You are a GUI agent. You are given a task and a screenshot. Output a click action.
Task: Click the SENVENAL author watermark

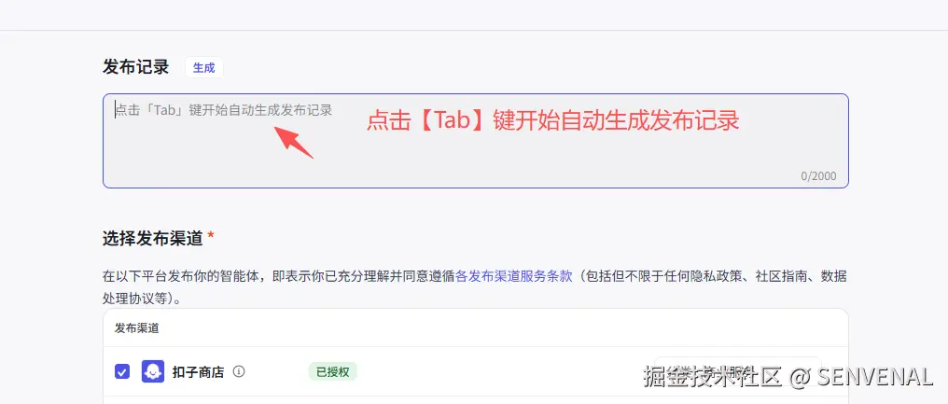coord(874,377)
